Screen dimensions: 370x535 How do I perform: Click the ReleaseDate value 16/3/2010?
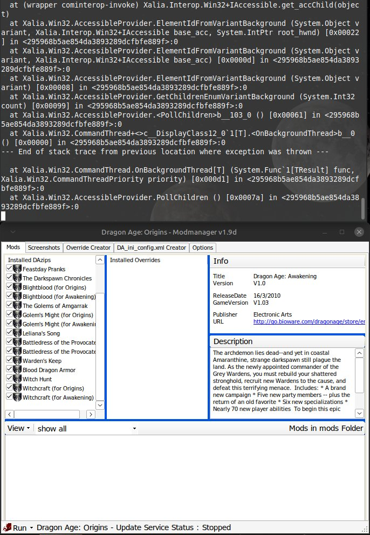[267, 296]
